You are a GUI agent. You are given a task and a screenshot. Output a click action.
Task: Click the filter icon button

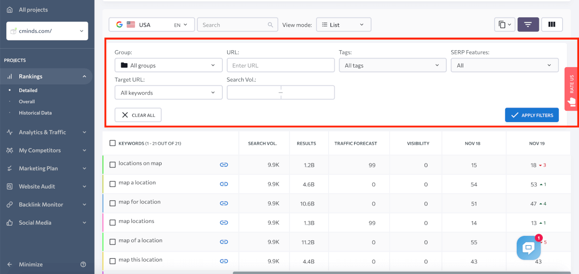click(x=528, y=25)
